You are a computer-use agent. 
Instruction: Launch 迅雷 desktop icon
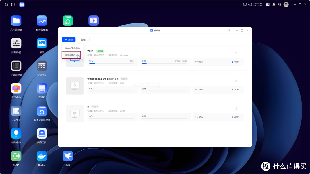(68, 156)
